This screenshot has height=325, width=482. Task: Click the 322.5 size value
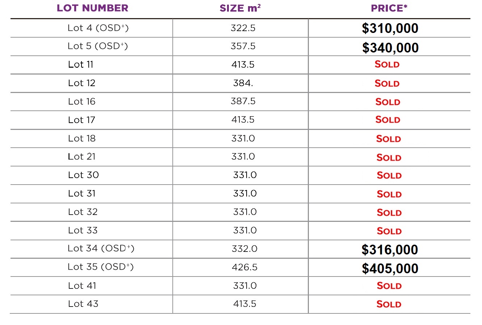tap(243, 28)
